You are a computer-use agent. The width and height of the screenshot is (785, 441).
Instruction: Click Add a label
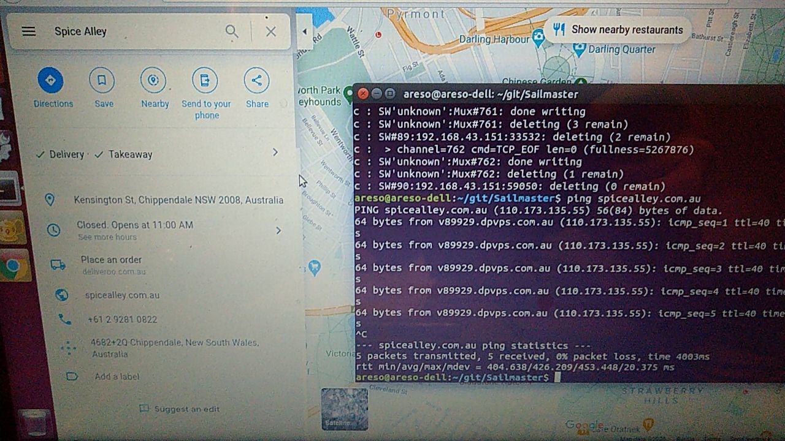[117, 377]
